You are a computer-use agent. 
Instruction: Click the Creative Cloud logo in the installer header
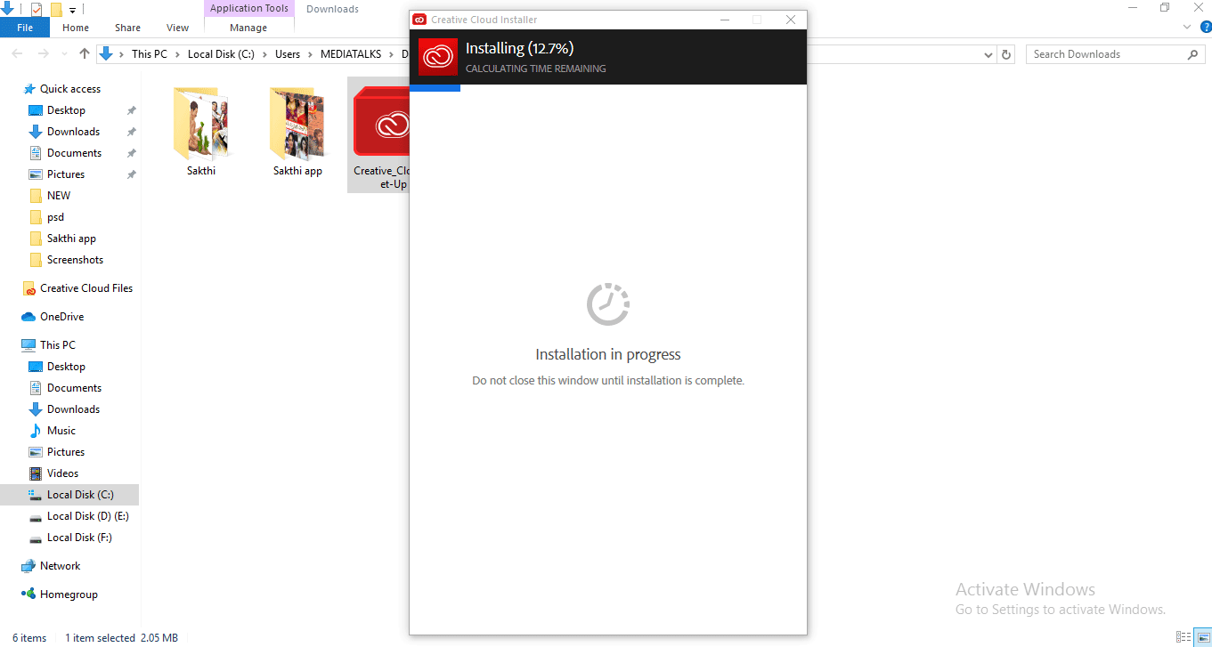pos(435,57)
